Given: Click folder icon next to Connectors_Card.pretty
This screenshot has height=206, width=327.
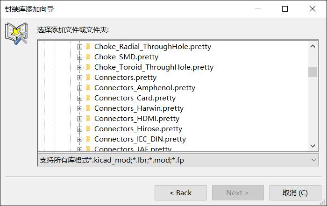Looking at the screenshot, I should (88, 98).
